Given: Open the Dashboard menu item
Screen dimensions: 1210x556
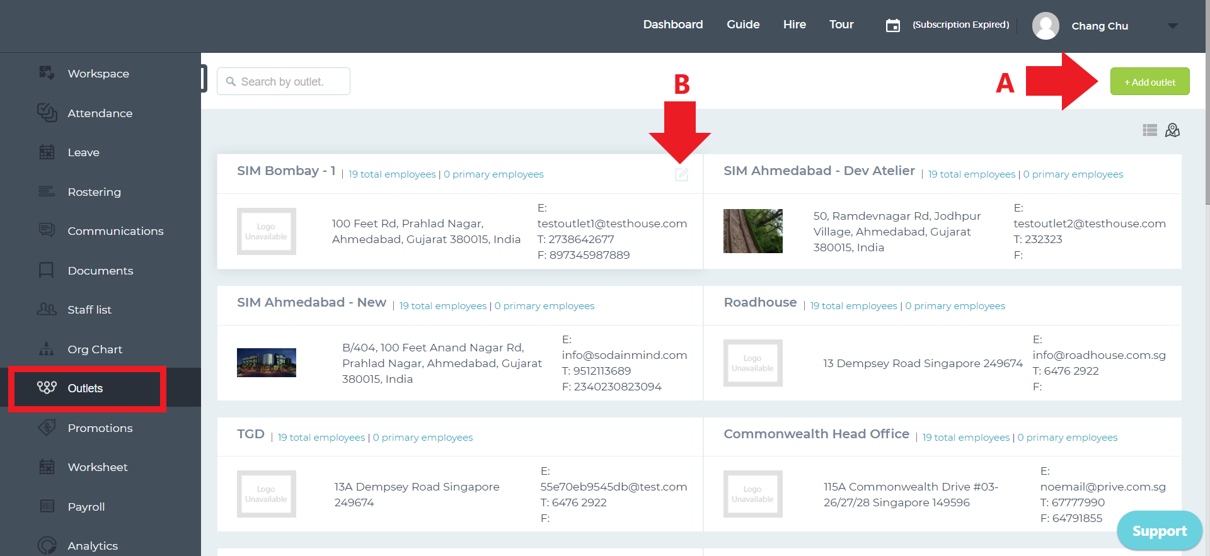Looking at the screenshot, I should [x=673, y=25].
